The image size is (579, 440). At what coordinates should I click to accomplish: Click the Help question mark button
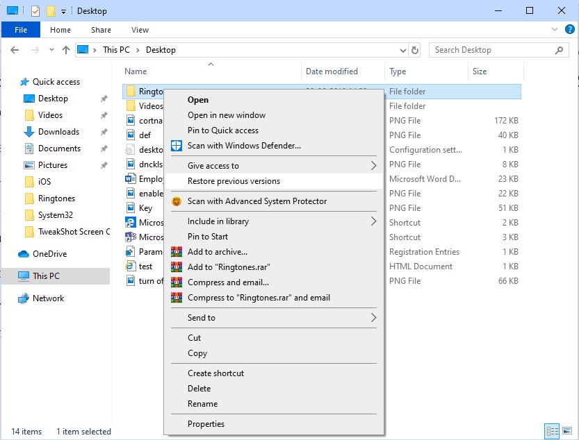570,30
